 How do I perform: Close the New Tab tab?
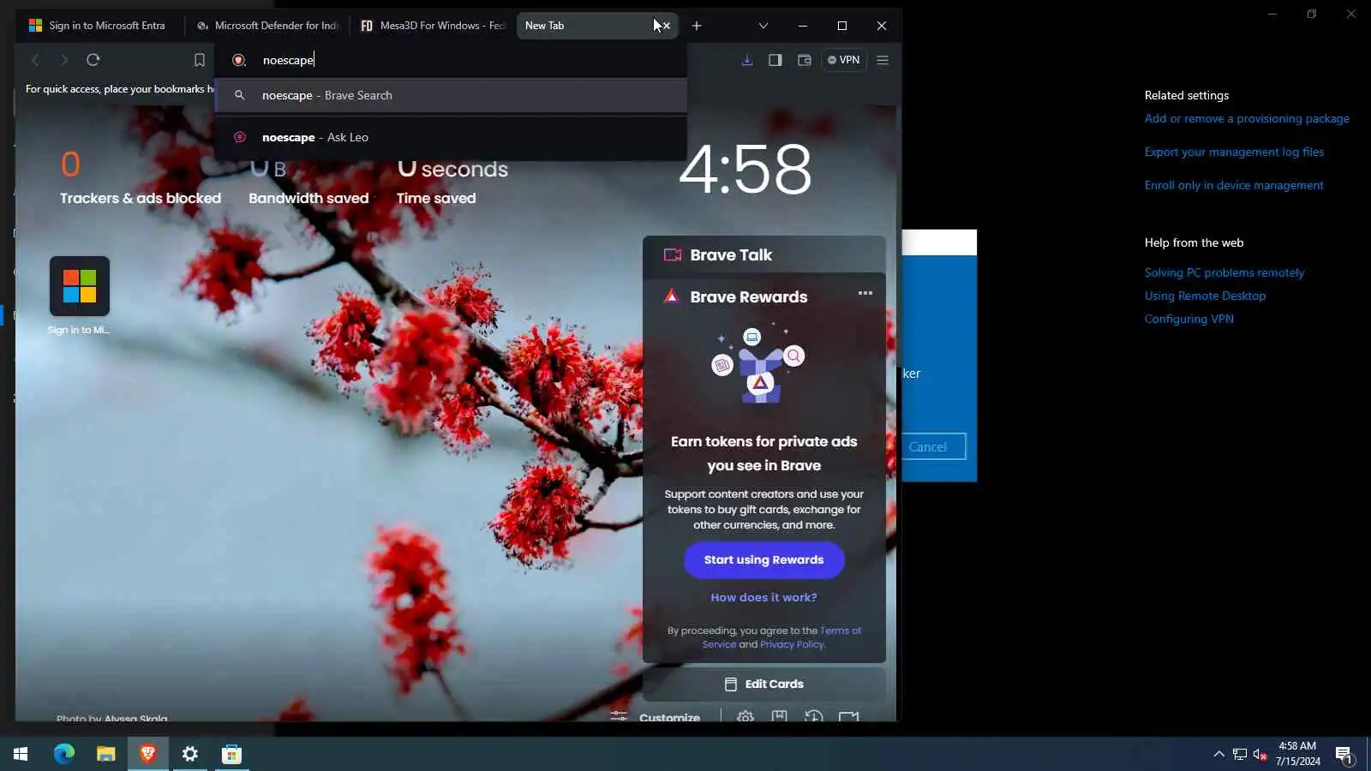coord(667,26)
